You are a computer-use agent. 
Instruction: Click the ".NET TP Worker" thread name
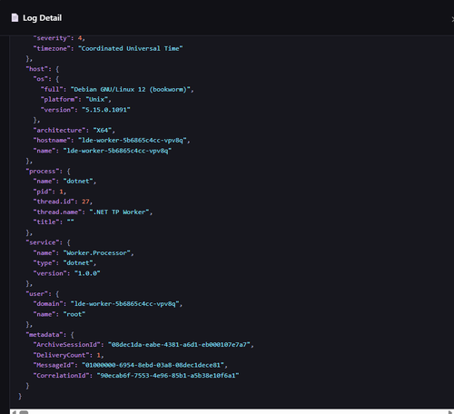click(120, 212)
